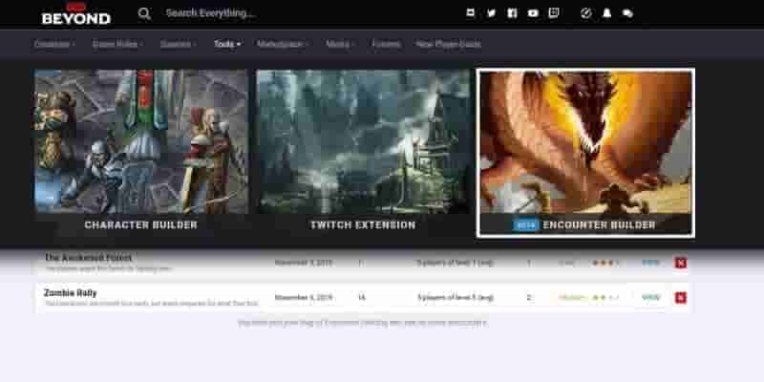The image size is (764, 382).
Task: Expand the Media menu
Action: click(x=340, y=44)
